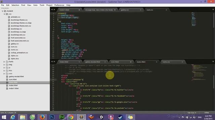Collapse the bolalot root folder
Image resolution: width=215 pixels, height=120 pixels.
(x=2, y=11)
